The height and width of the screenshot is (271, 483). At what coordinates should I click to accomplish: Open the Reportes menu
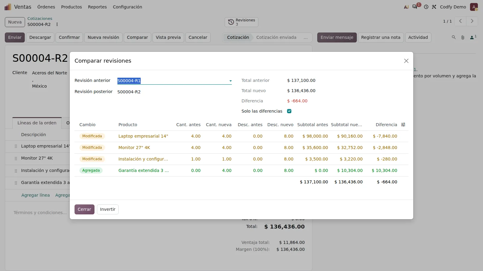click(97, 7)
